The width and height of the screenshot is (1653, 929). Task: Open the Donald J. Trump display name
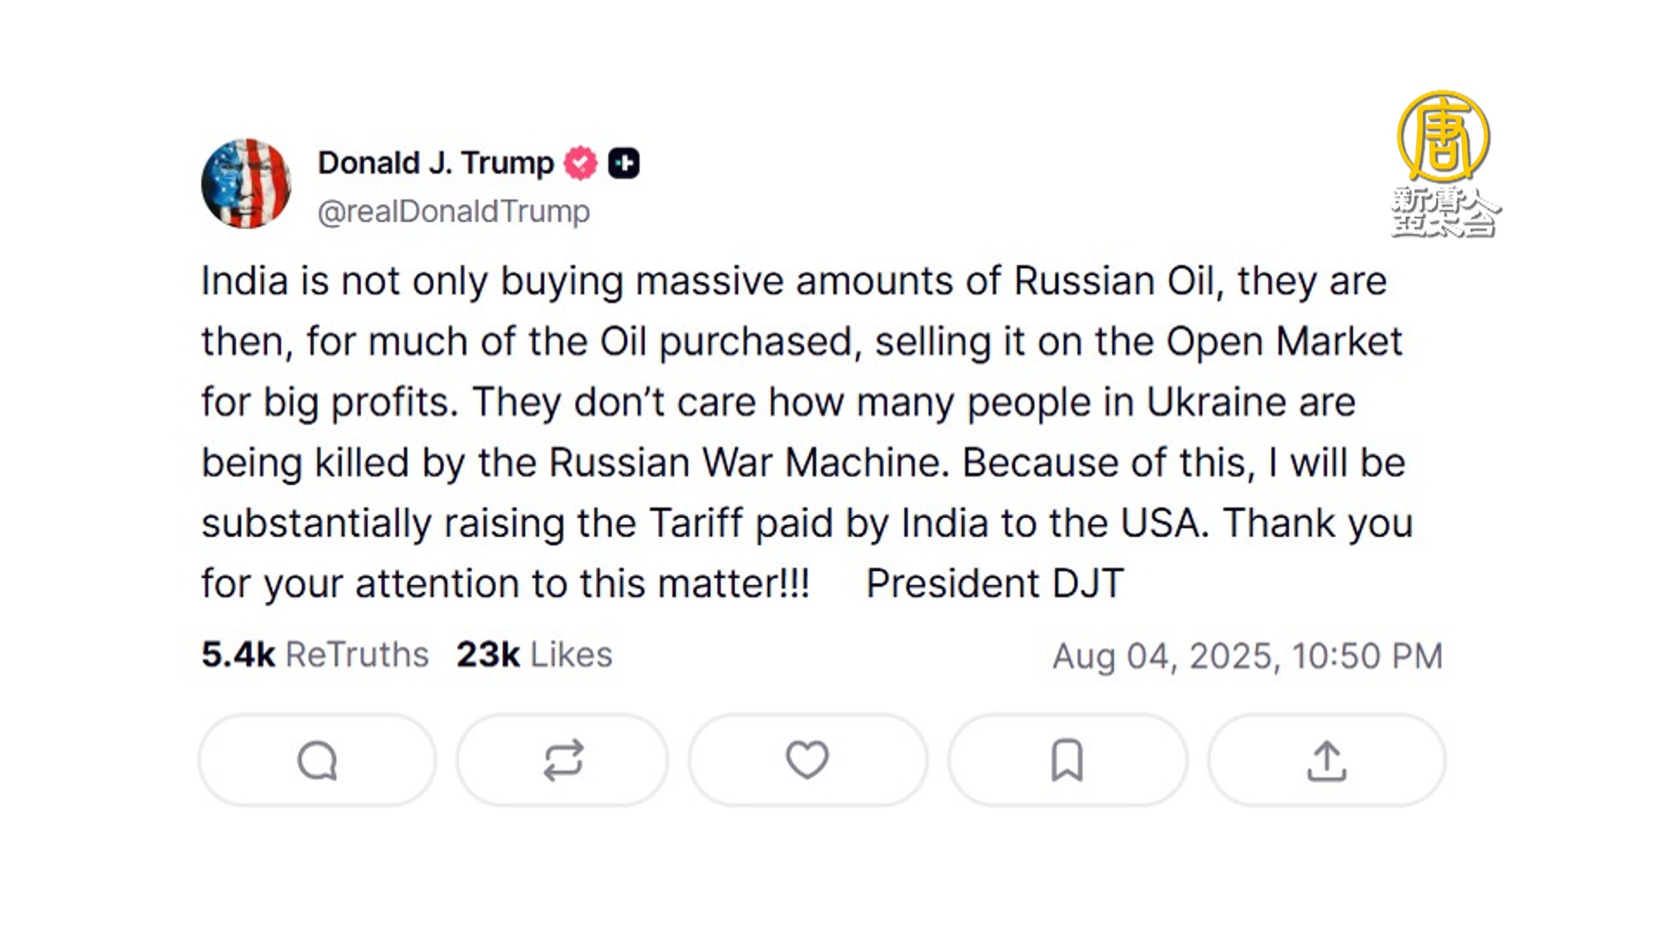[436, 163]
